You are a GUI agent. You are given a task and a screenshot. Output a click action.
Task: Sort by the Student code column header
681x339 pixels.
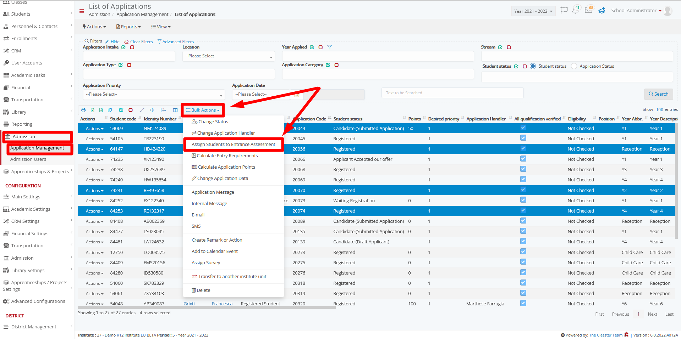123,119
